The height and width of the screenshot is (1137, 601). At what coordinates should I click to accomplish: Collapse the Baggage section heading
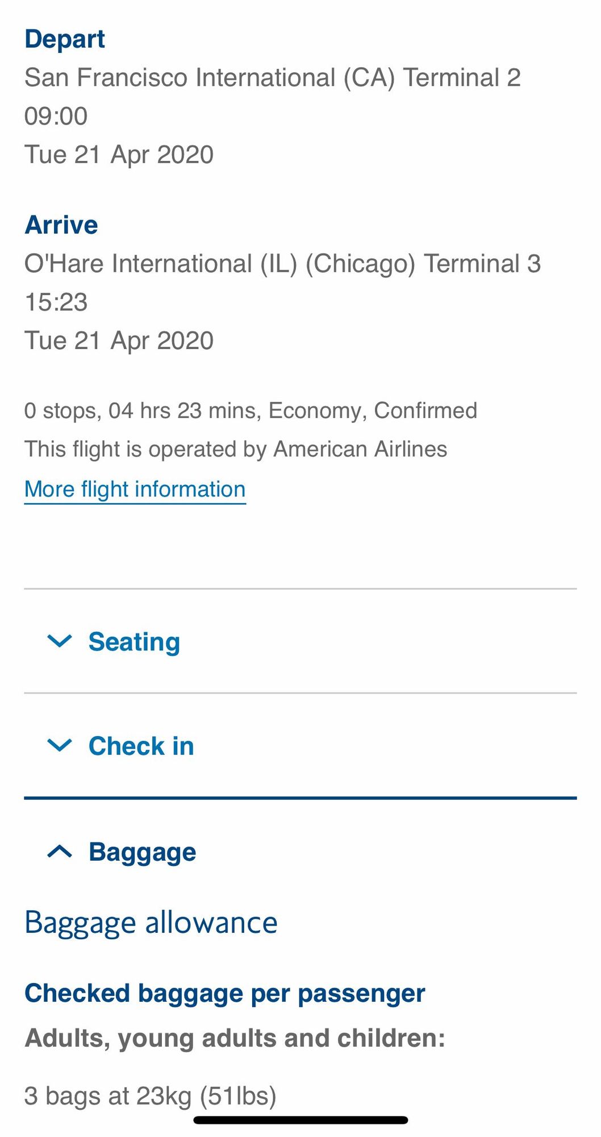click(x=143, y=852)
